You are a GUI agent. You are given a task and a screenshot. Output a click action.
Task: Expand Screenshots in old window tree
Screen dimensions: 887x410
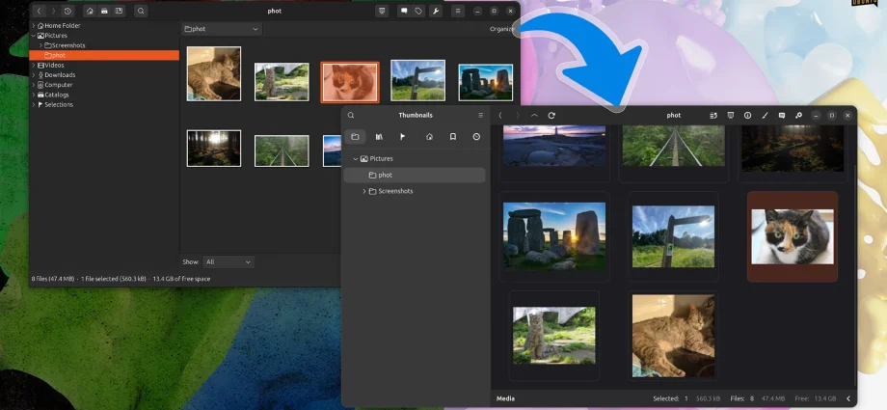40,45
